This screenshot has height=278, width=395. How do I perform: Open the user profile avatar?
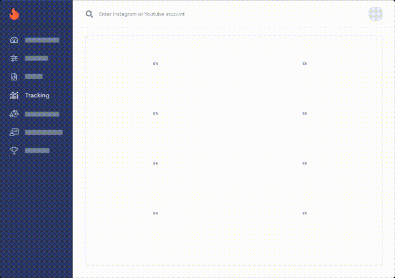click(375, 14)
